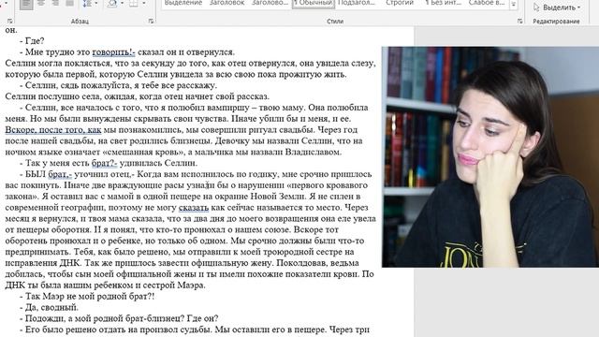Click line «- Да, сводный.»
The width and height of the screenshot is (599, 337).
(49, 307)
